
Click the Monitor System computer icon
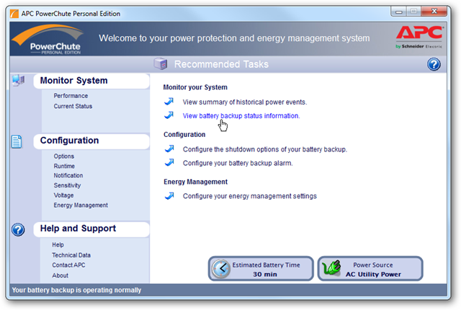click(x=19, y=81)
